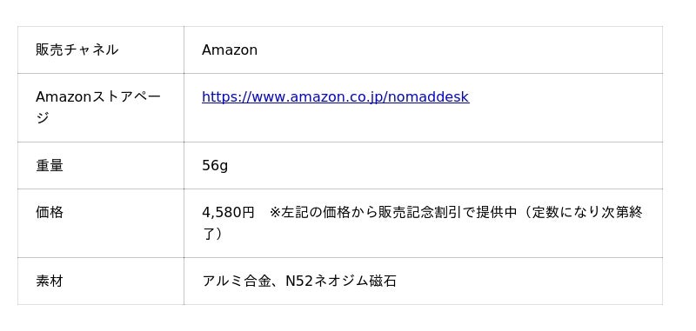Click the https:// prefix of the store URL

pos(222,97)
